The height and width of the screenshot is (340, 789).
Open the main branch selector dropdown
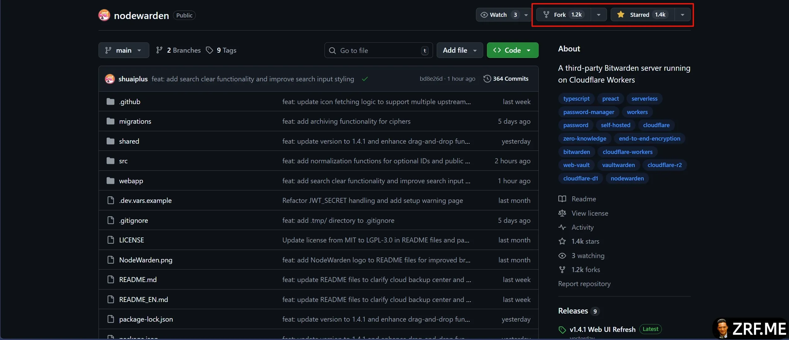pyautogui.click(x=124, y=50)
